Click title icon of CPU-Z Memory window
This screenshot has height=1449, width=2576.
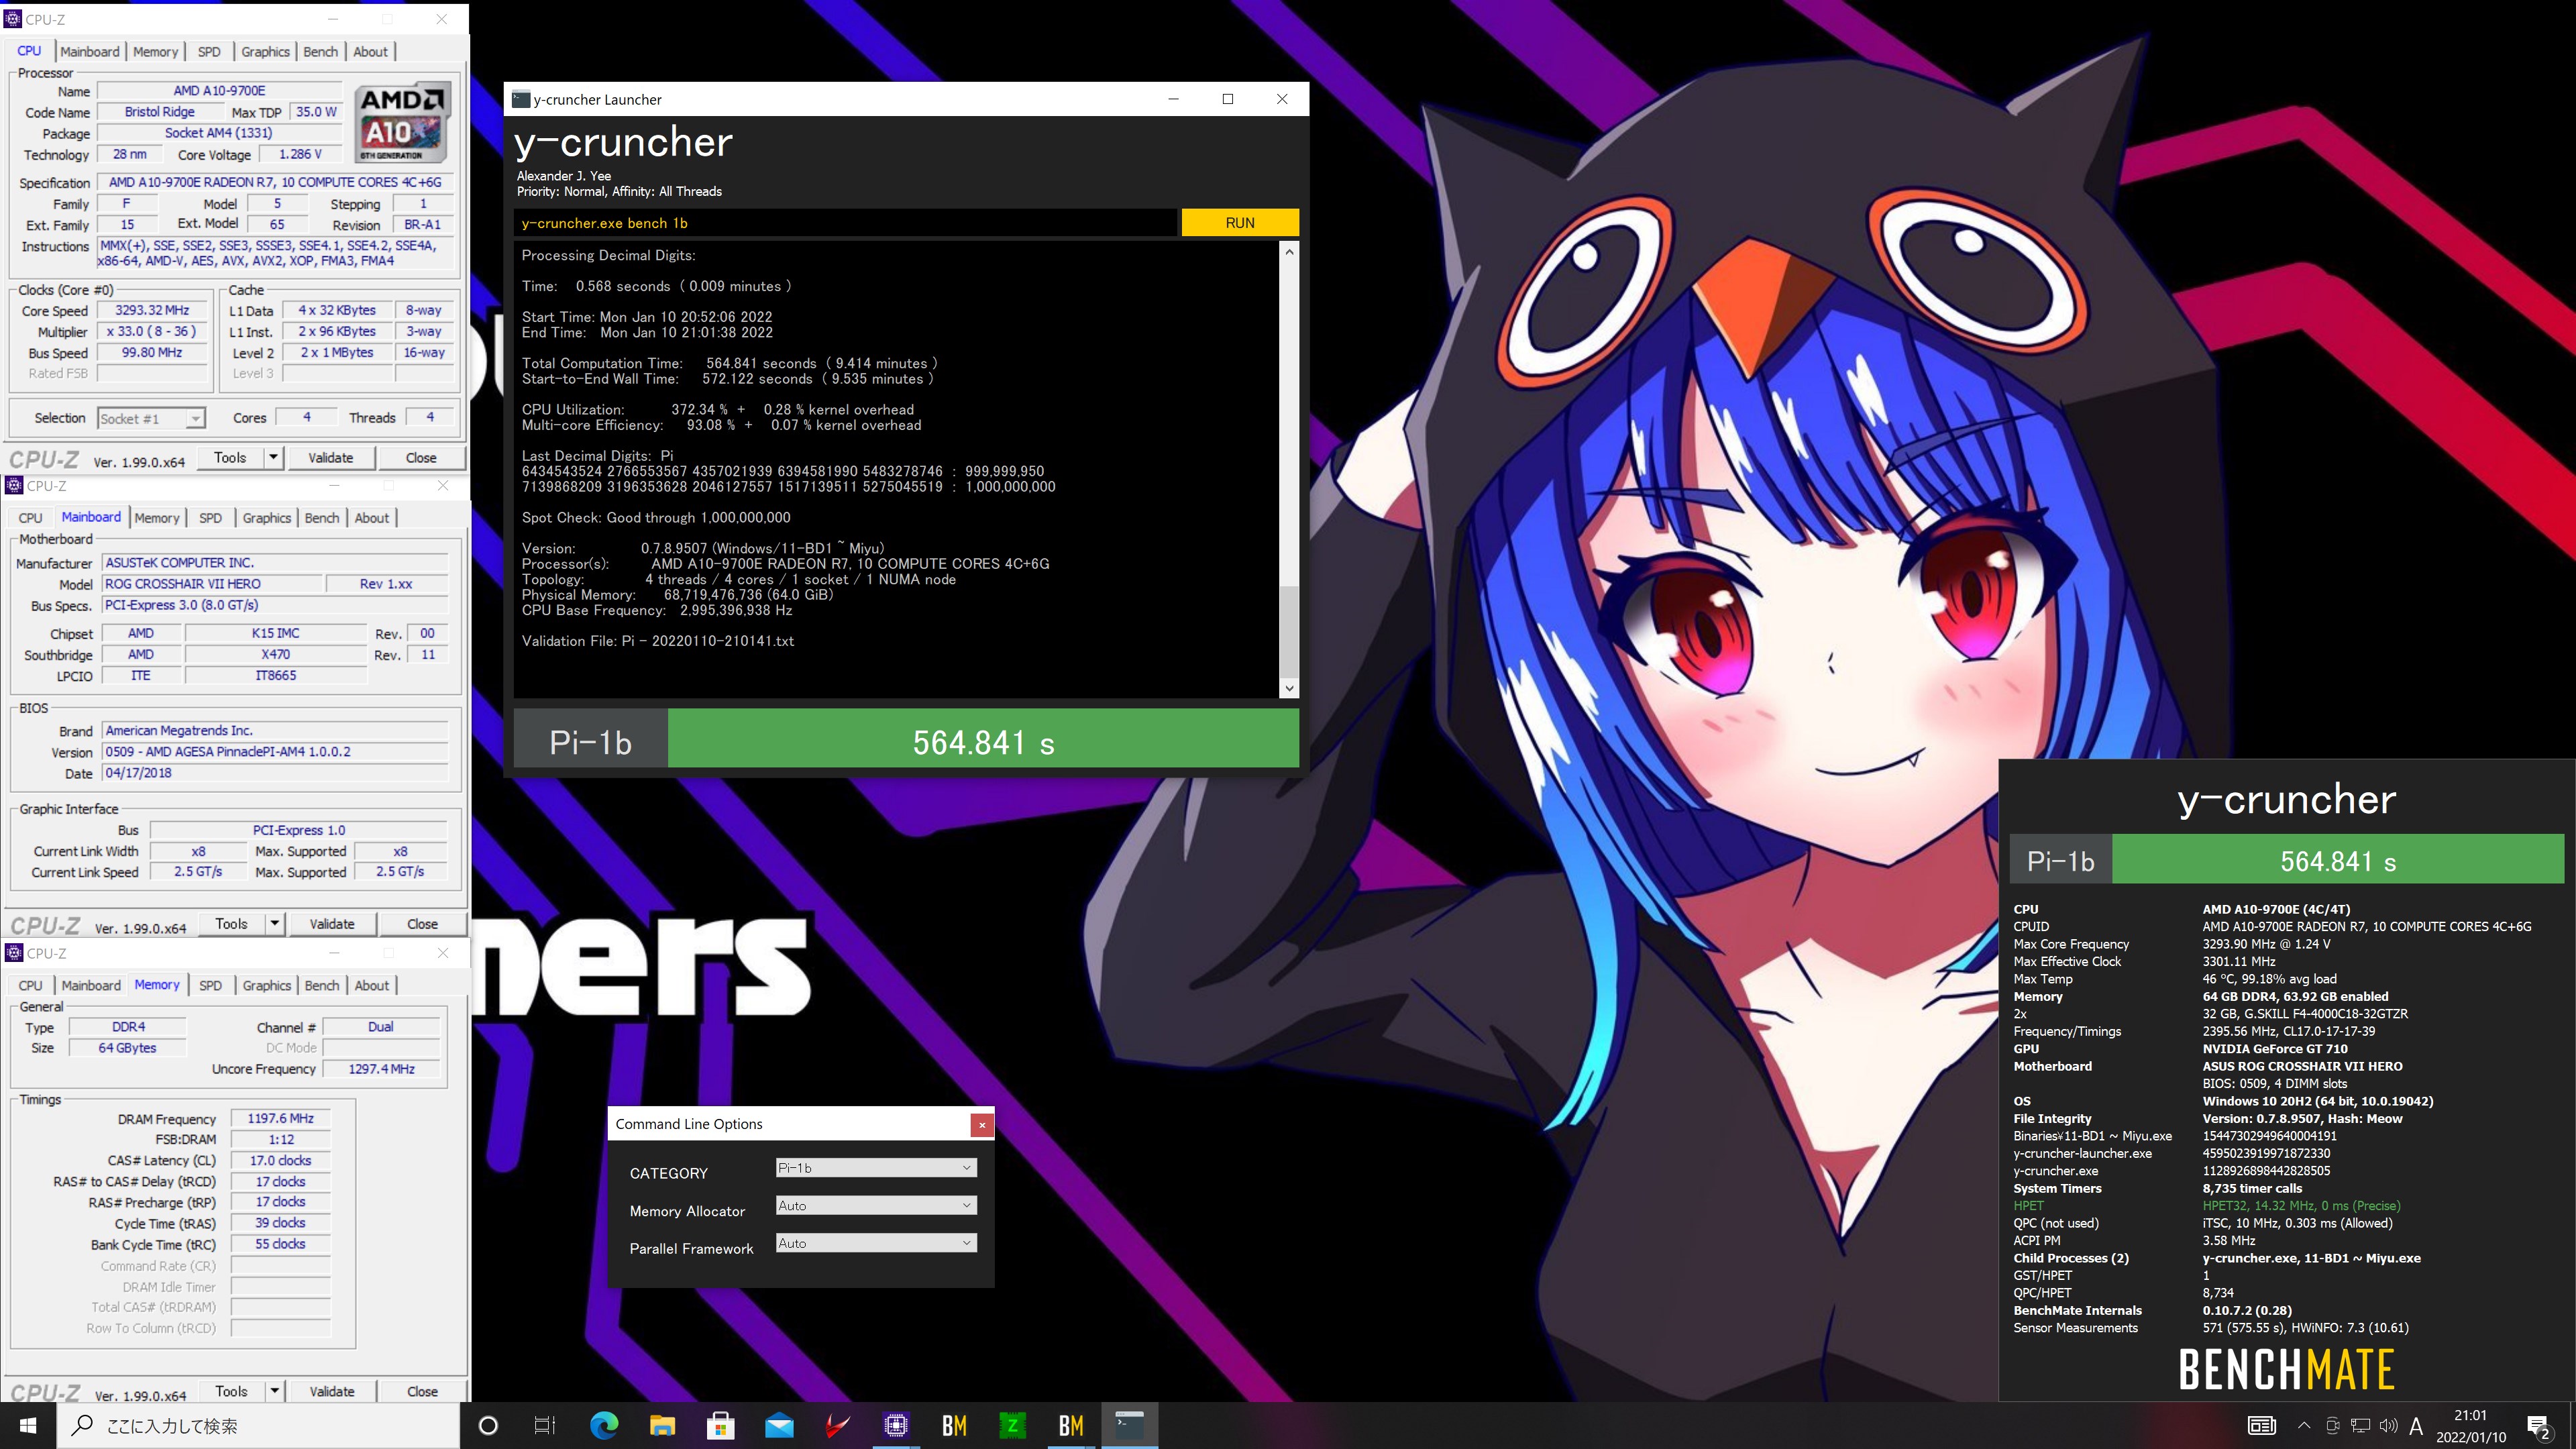14,953
